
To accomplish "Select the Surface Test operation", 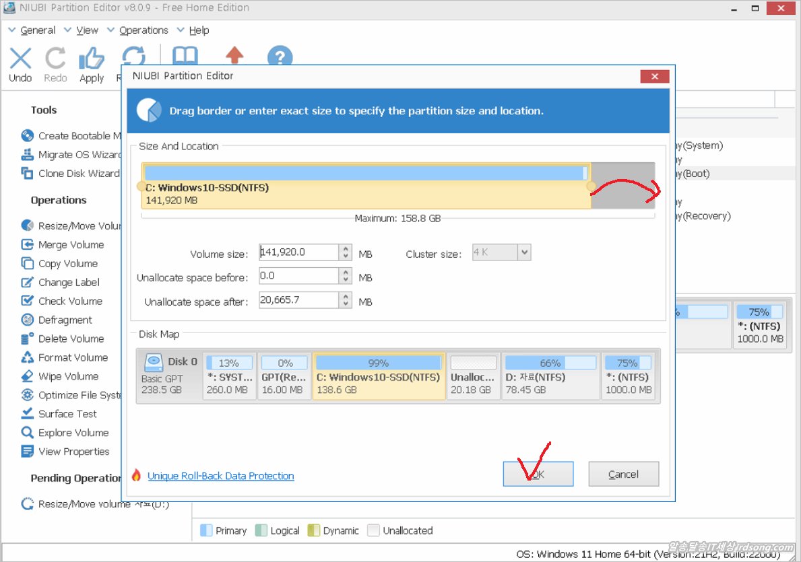I will [x=67, y=414].
